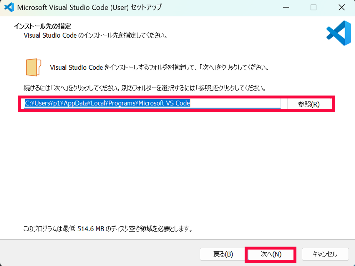Click the Microsoft VS Code portion of path

tap(163, 103)
